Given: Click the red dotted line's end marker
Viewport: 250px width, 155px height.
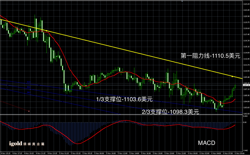Looking at the screenshot, I should [x=29, y=111].
